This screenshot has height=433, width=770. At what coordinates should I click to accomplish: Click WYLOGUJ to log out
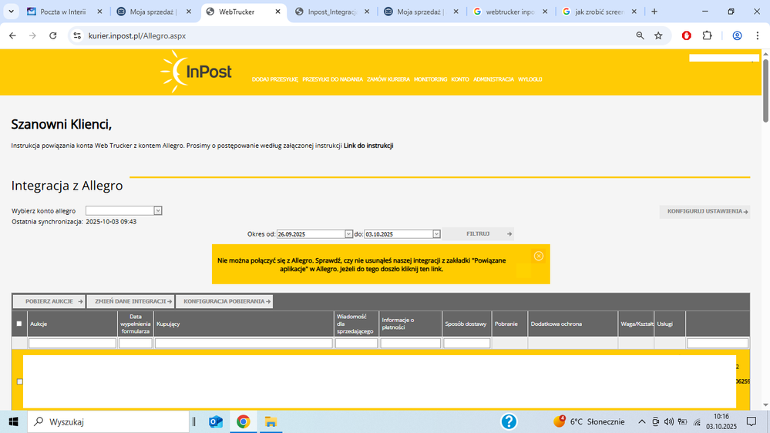pyautogui.click(x=530, y=79)
